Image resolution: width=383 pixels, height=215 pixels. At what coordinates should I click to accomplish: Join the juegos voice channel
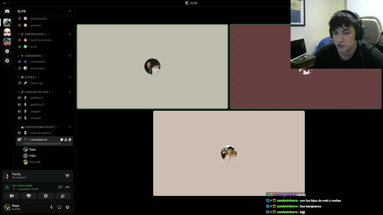pos(44,111)
